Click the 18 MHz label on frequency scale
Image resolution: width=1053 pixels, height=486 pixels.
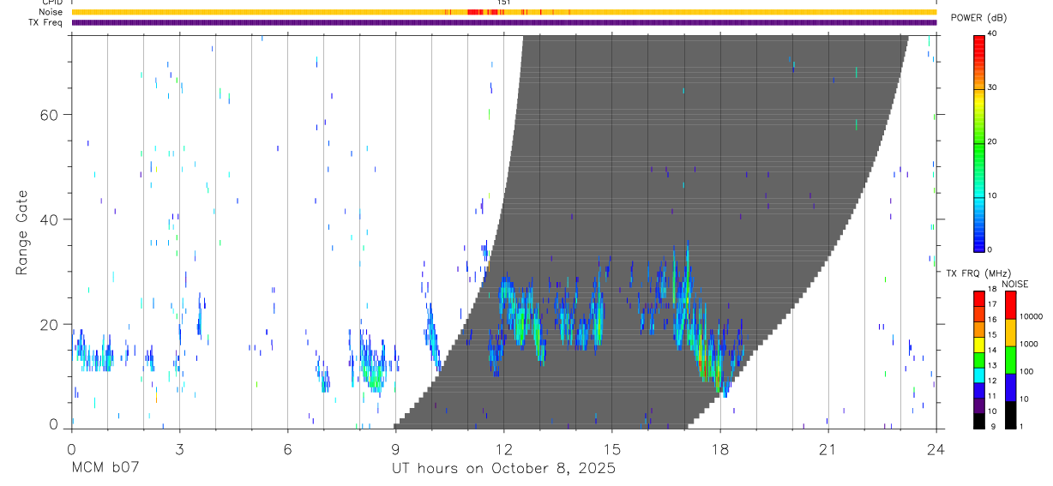tap(993, 290)
